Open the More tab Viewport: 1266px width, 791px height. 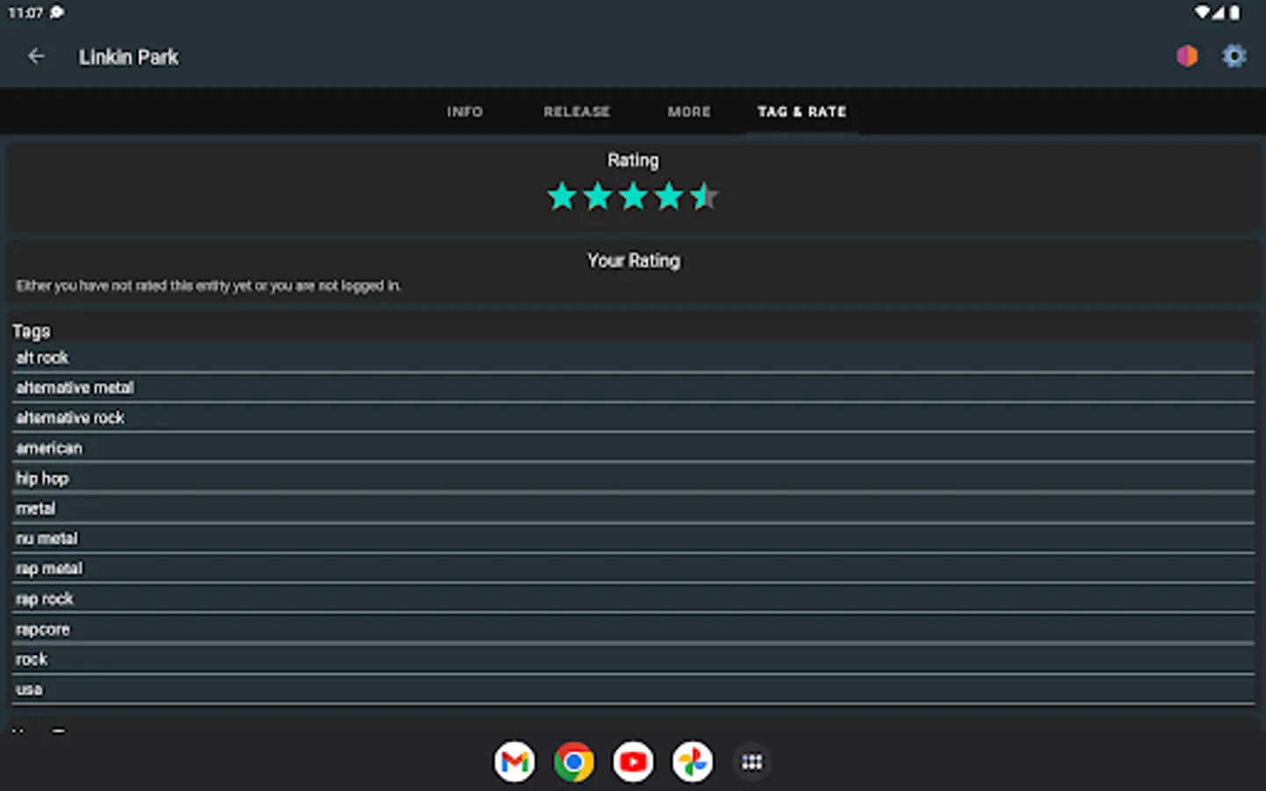(689, 112)
